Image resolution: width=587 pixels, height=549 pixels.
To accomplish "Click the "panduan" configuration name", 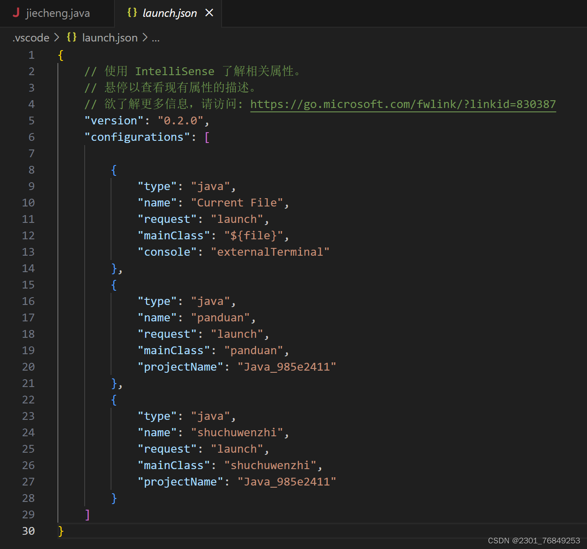I will pyautogui.click(x=221, y=317).
